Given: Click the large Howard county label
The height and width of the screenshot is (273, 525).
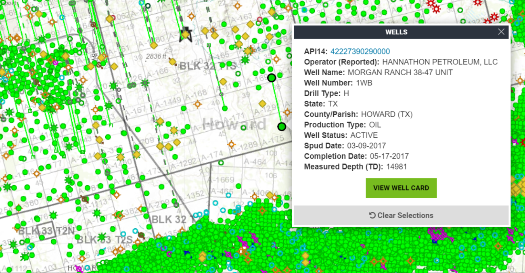Looking at the screenshot, I should pyautogui.click(x=234, y=124).
